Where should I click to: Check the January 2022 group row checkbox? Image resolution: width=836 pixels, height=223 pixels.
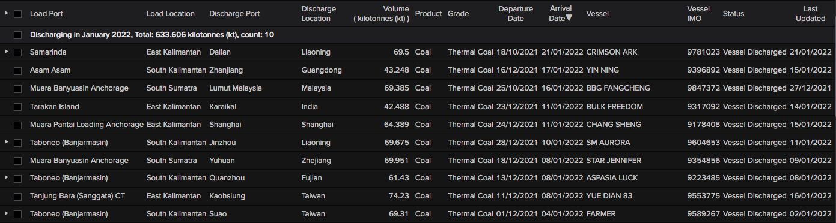point(17,35)
